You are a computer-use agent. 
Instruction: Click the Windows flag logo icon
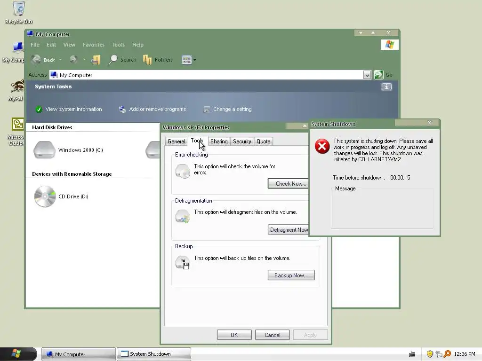click(389, 45)
